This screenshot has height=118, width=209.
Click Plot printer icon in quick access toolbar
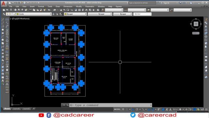(24, 3)
